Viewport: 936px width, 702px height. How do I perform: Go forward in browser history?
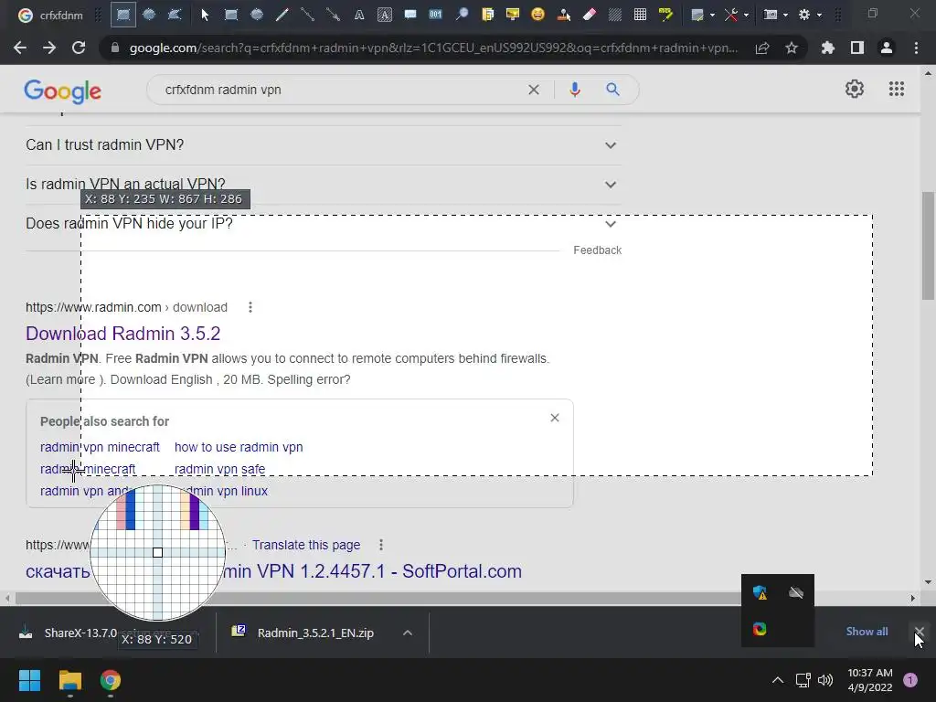coord(49,48)
